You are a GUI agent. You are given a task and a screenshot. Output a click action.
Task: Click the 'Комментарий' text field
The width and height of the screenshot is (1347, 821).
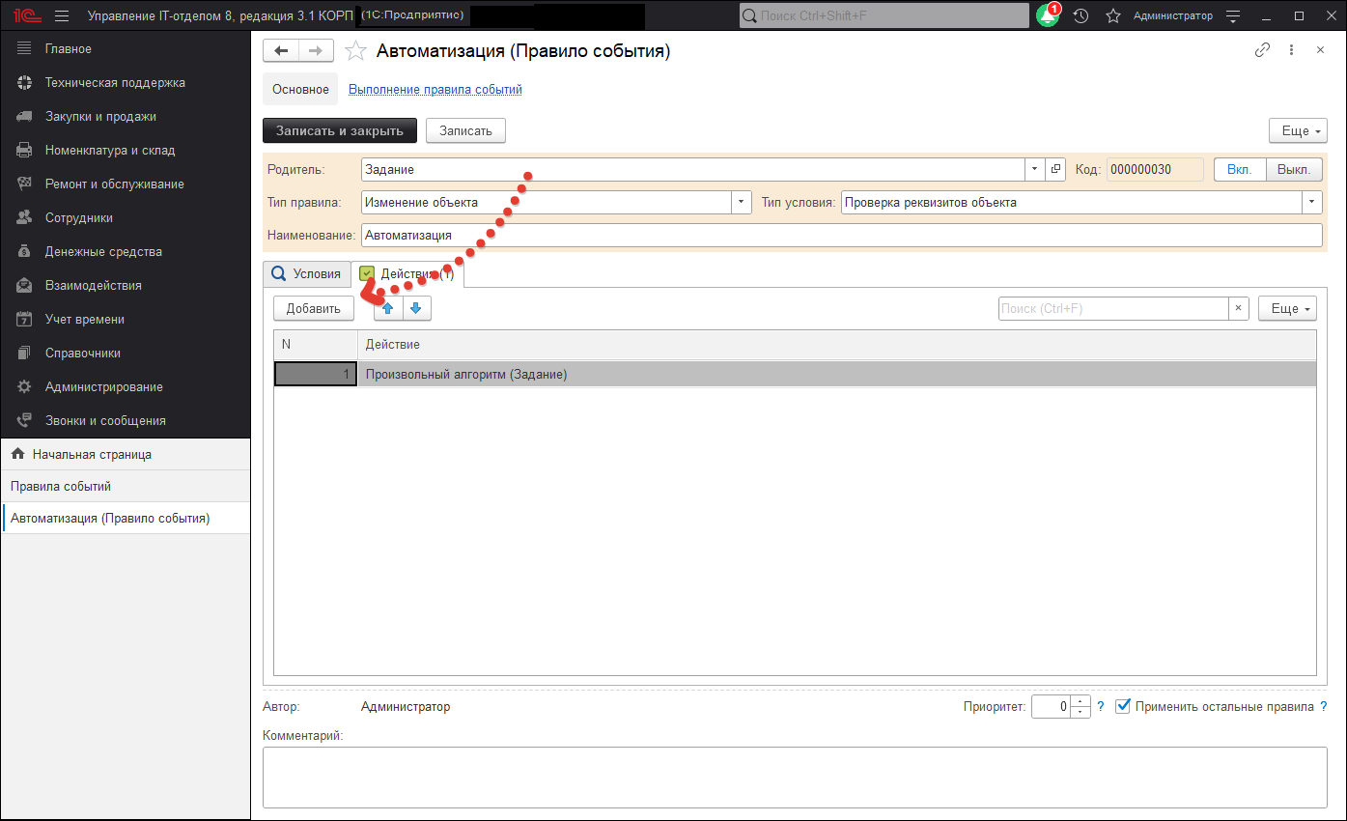pyautogui.click(x=793, y=779)
